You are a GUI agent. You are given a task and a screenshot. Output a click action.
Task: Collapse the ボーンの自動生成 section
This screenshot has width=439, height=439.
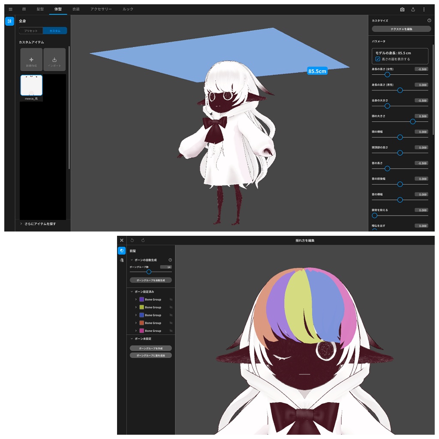pyautogui.click(x=131, y=260)
